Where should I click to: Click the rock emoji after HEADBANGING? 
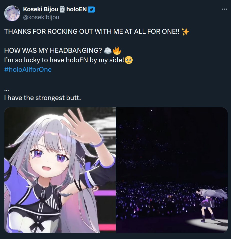pos(108,51)
